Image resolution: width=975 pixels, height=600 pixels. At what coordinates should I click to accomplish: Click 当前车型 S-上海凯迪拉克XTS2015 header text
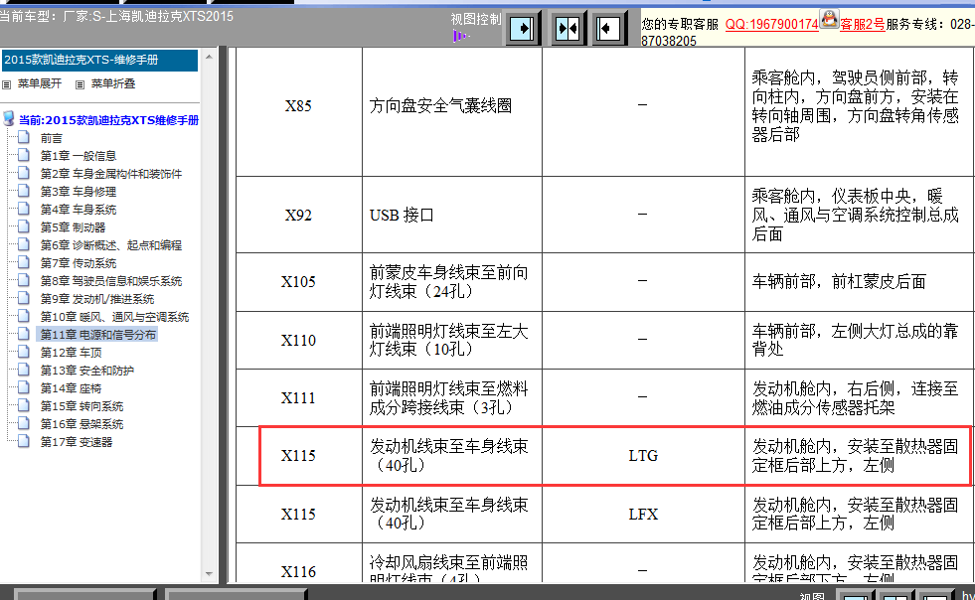tap(116, 17)
